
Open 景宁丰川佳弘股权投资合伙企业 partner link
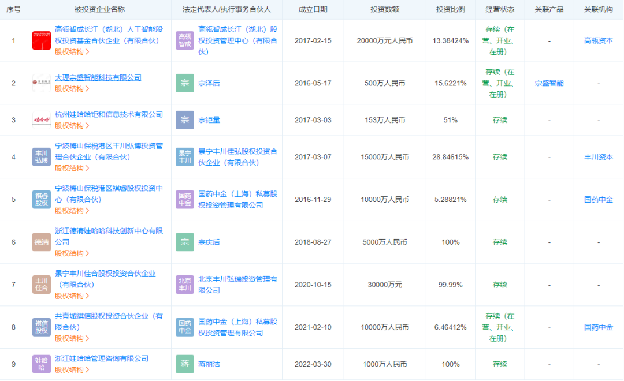(x=238, y=157)
